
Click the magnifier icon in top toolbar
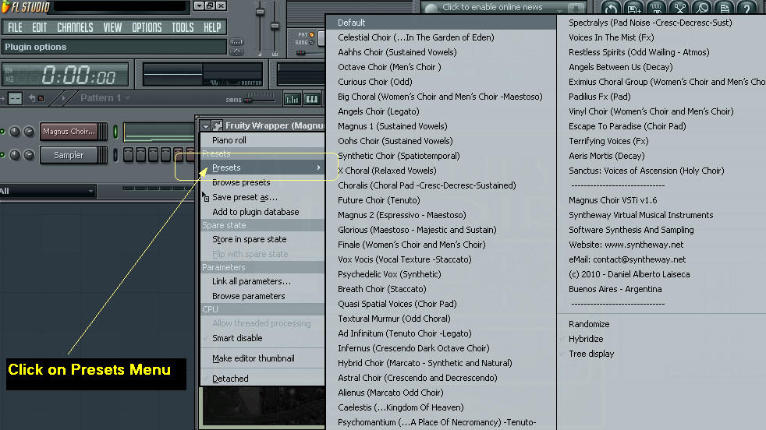(702, 9)
